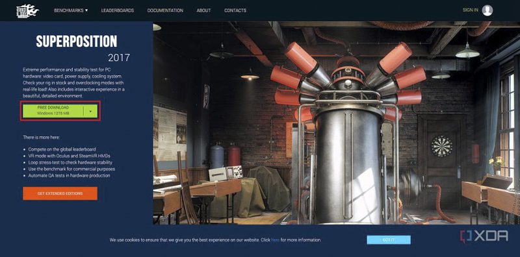Select 'Compete on the global leaderboard' bullet
The height and width of the screenshot is (257, 520).
pos(62,149)
